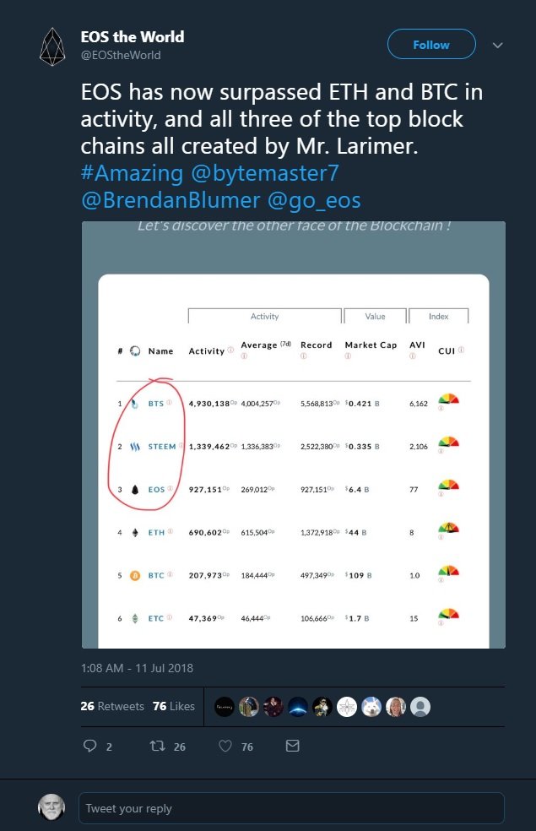
Task: Click the reply speech bubble icon
Action: click(x=90, y=747)
